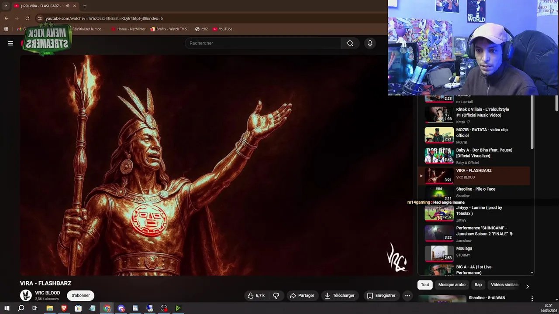This screenshot has height=314, width=559.
Task: Open the clock and date in system tray
Action: coord(549,308)
